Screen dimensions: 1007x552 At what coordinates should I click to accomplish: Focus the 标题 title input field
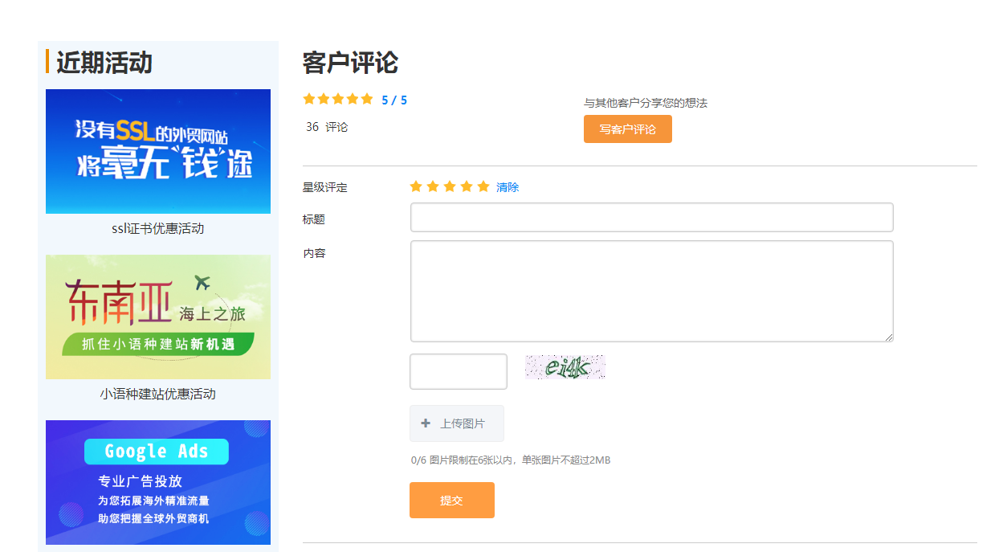coord(650,217)
